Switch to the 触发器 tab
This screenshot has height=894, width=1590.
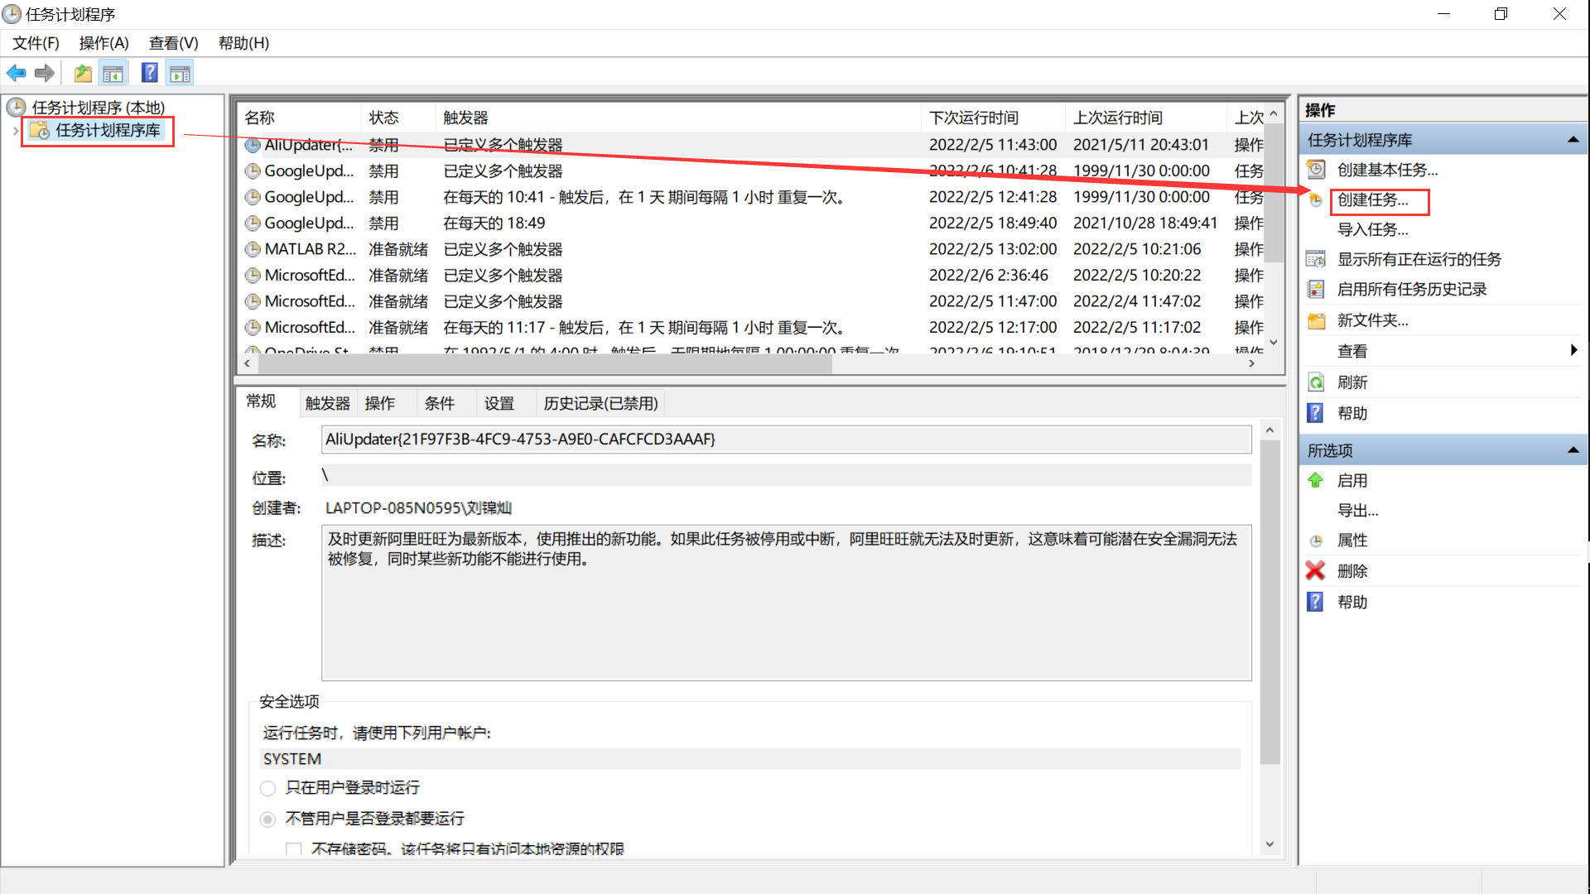327,403
